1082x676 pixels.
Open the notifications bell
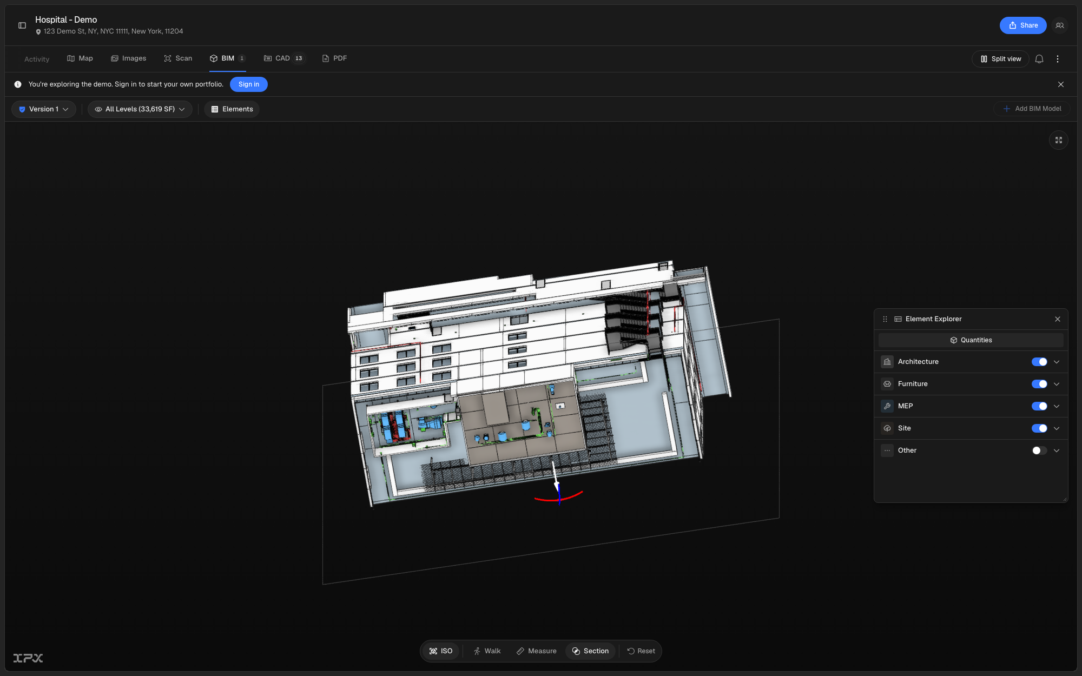click(x=1039, y=59)
